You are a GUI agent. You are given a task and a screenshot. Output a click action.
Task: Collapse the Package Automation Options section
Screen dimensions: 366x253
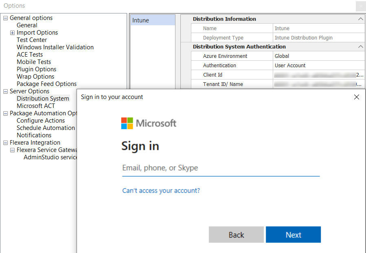(x=5, y=113)
